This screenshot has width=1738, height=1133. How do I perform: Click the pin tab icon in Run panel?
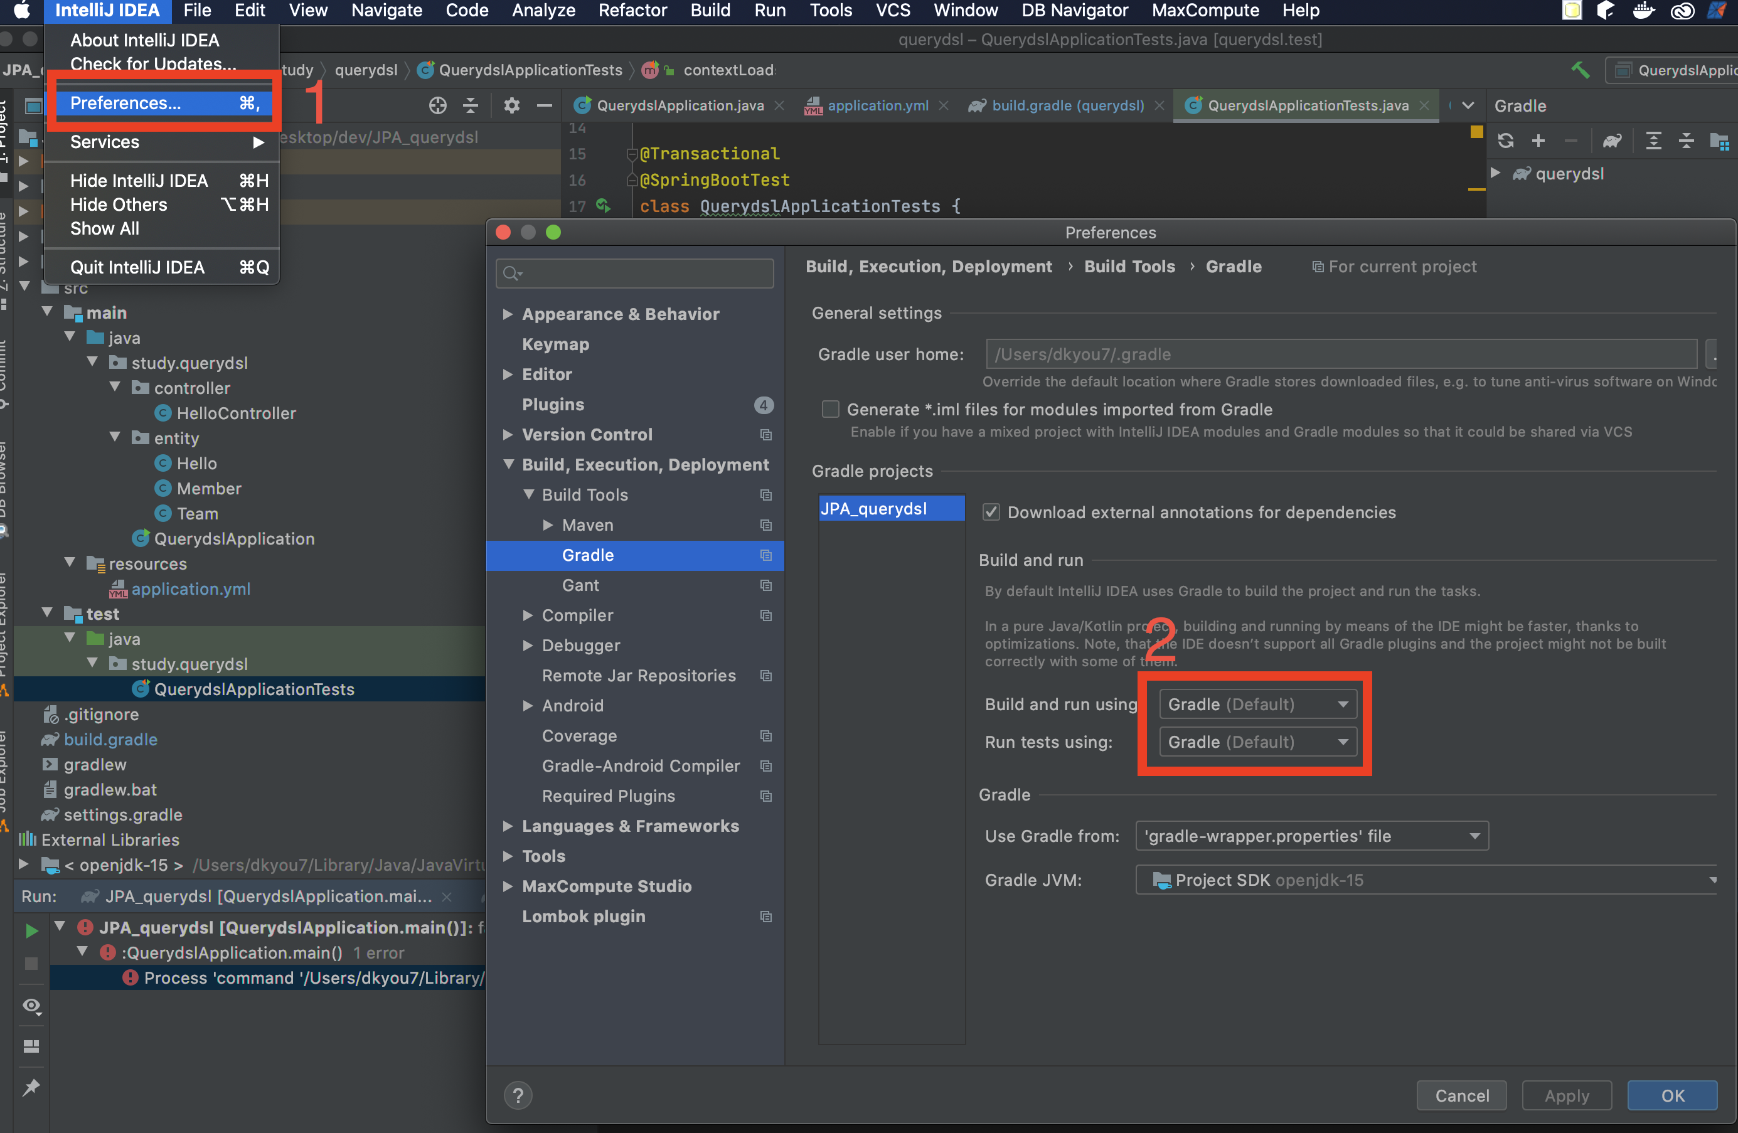[x=31, y=1088]
